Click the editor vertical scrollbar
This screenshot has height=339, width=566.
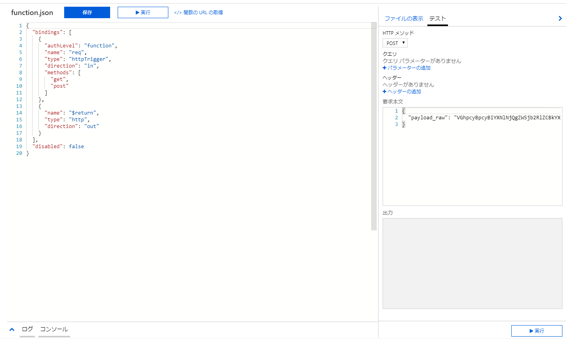point(374,126)
